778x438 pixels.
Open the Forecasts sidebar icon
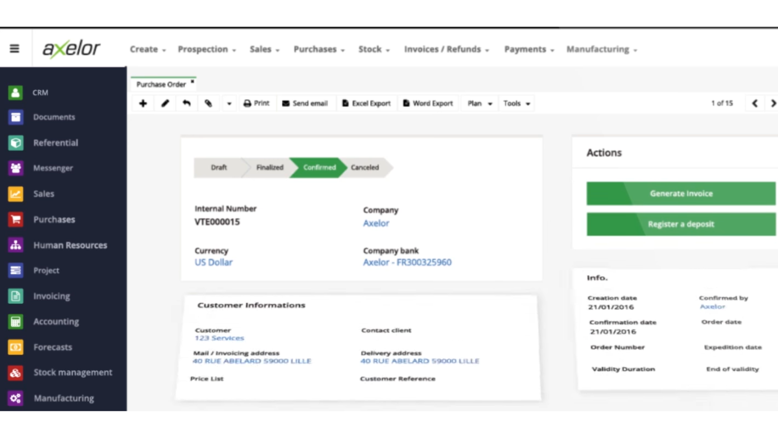click(x=16, y=347)
